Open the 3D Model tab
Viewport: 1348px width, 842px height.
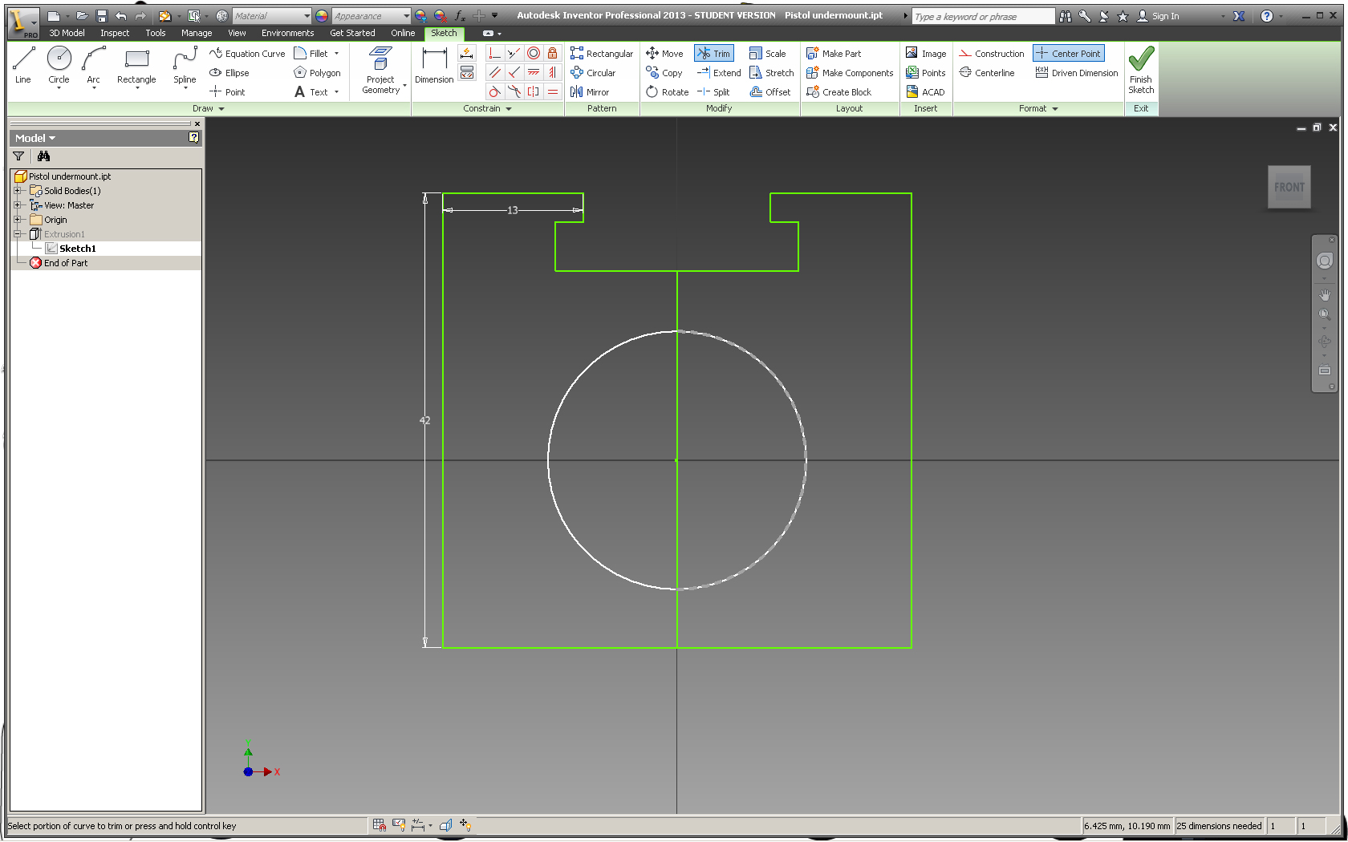click(67, 33)
